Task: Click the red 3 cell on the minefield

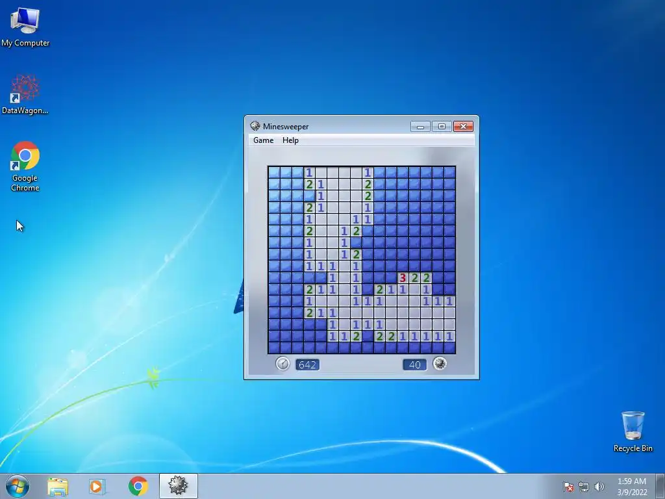Action: 403,278
